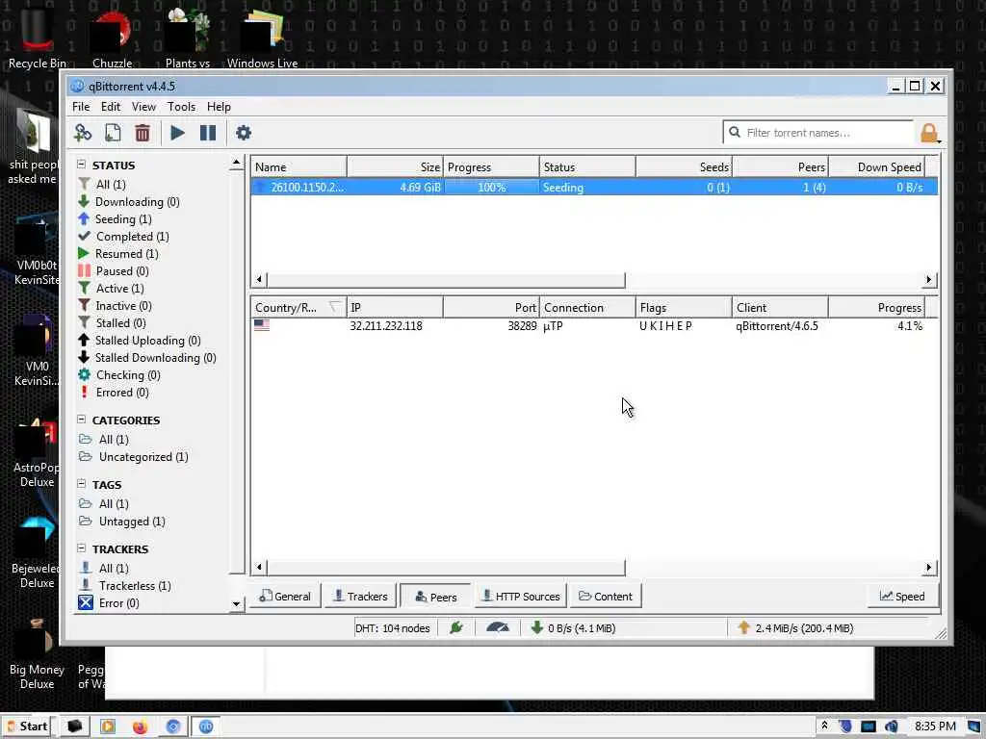Sort peers by Client column

tap(780, 307)
